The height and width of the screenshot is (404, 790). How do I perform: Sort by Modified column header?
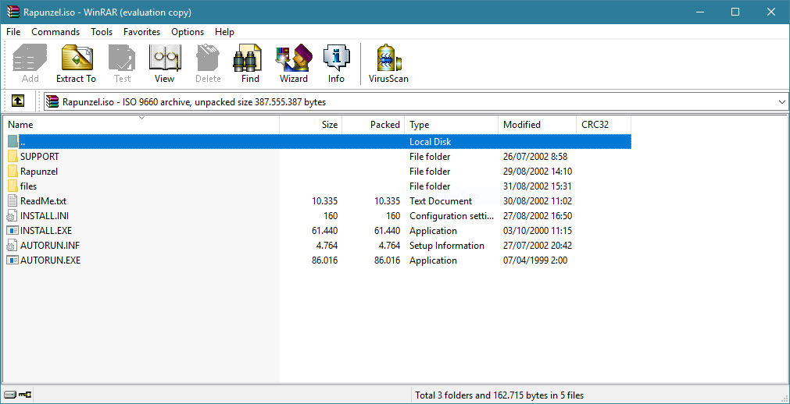tap(537, 125)
